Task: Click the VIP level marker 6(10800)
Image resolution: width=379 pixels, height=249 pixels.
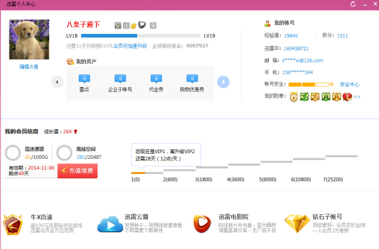Action: 301,180
